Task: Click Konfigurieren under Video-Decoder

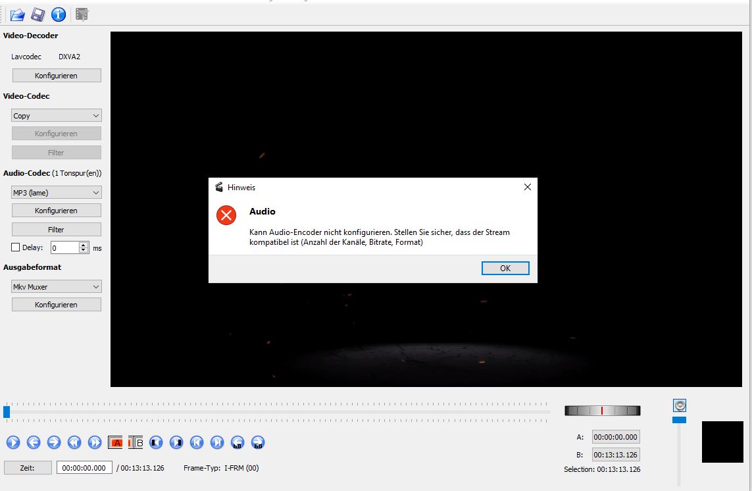Action: [x=57, y=76]
